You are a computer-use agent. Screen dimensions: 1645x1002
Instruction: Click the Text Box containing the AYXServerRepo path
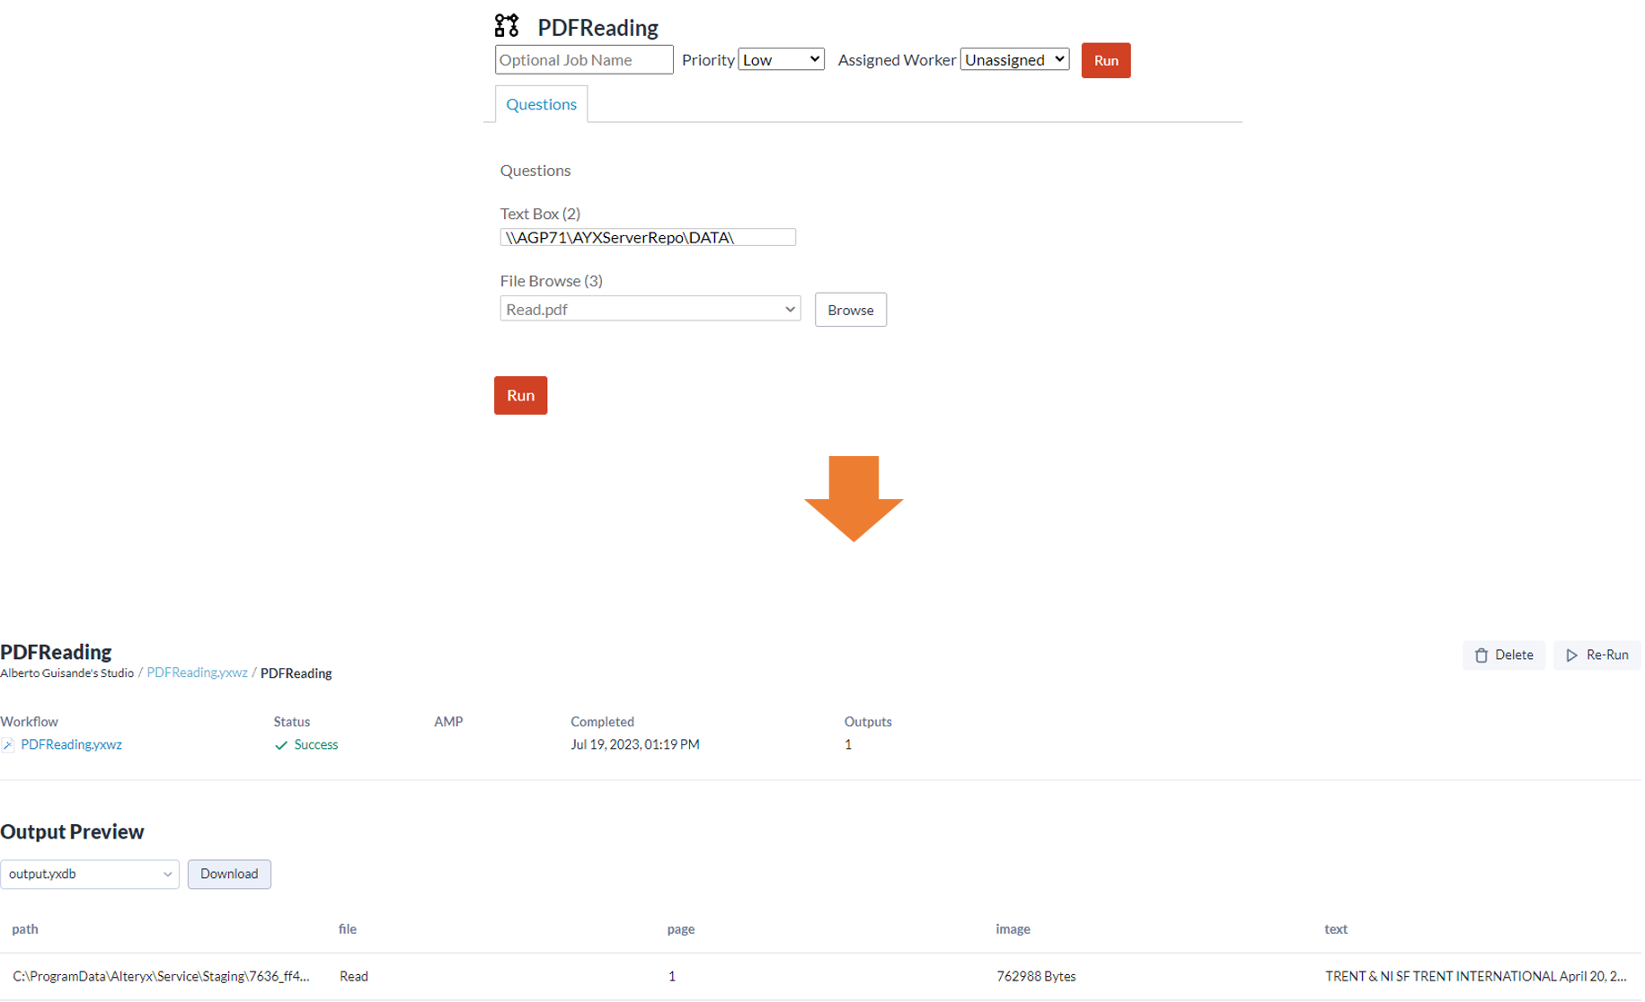[x=647, y=237]
